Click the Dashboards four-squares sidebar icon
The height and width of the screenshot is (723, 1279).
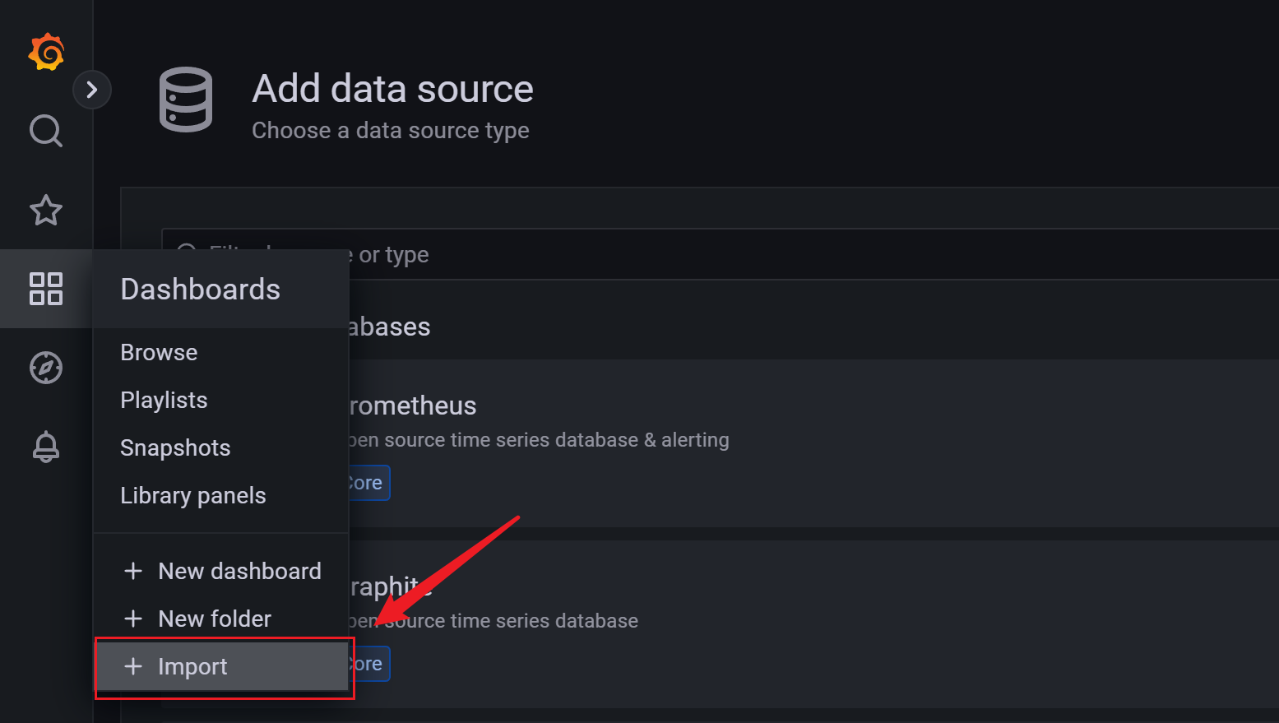pos(46,289)
